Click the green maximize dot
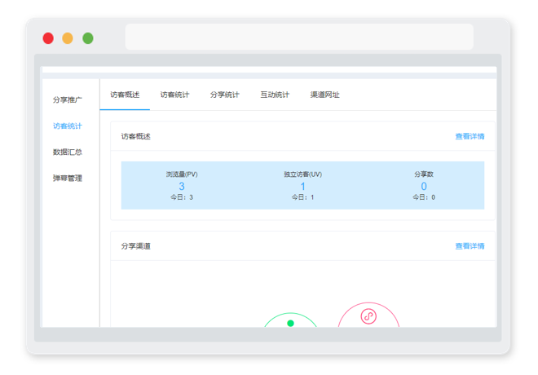Image resolution: width=538 pixels, height=375 pixels. (x=88, y=38)
